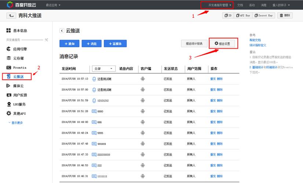The height and width of the screenshot is (183, 303).
Task: Open 用户反馈 in the sidebar
Action: point(17,95)
